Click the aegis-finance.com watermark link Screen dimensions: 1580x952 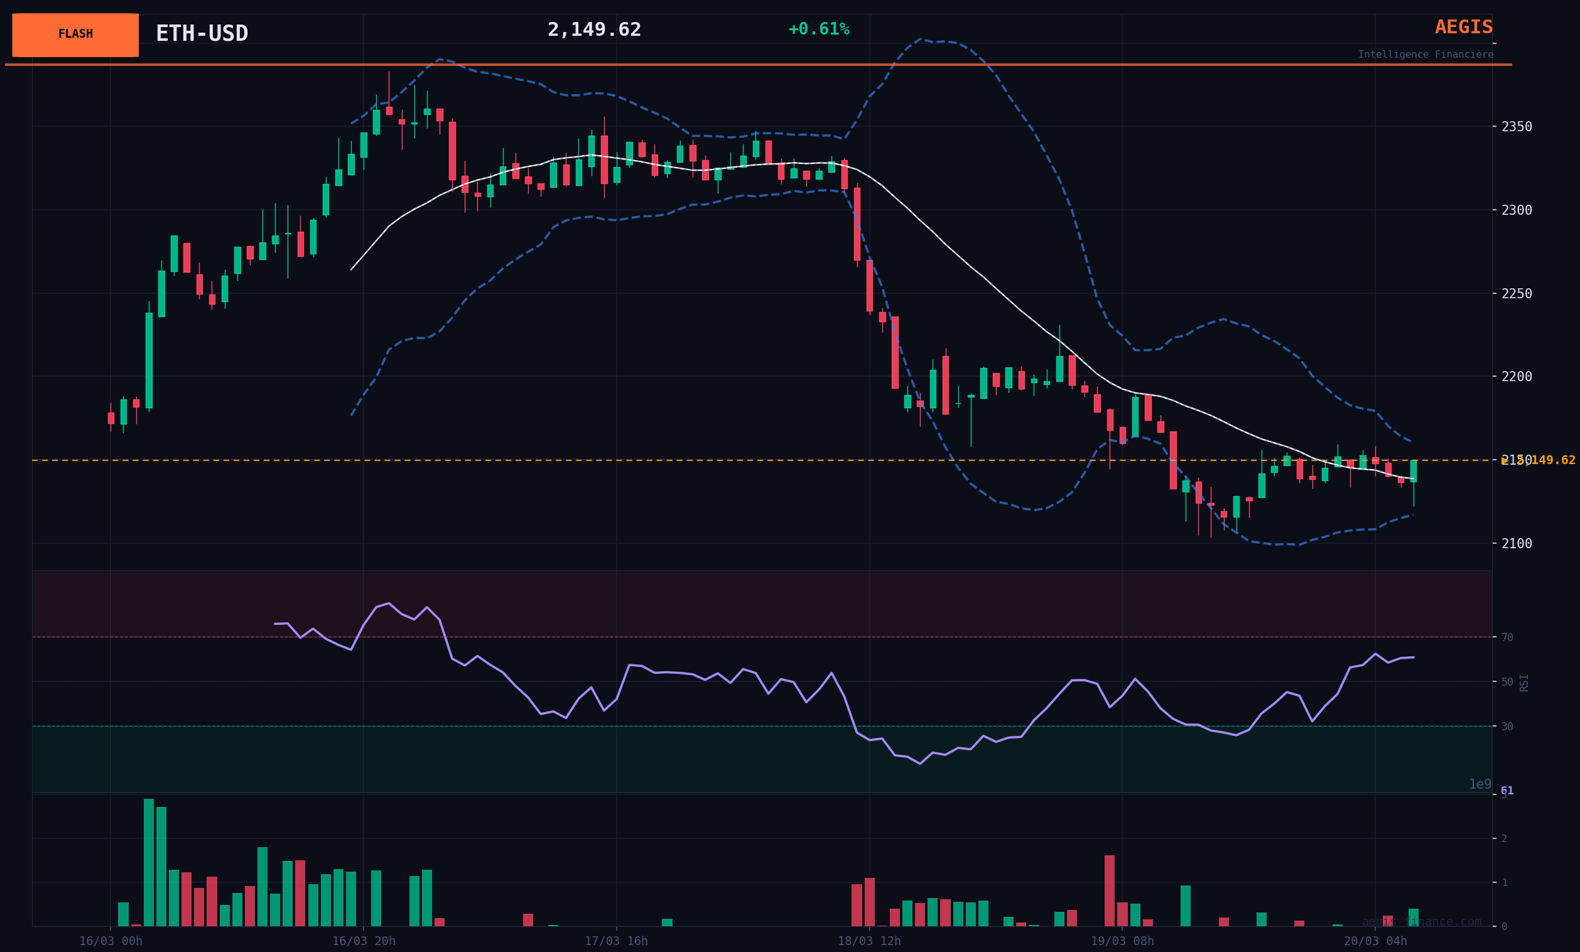click(1421, 922)
